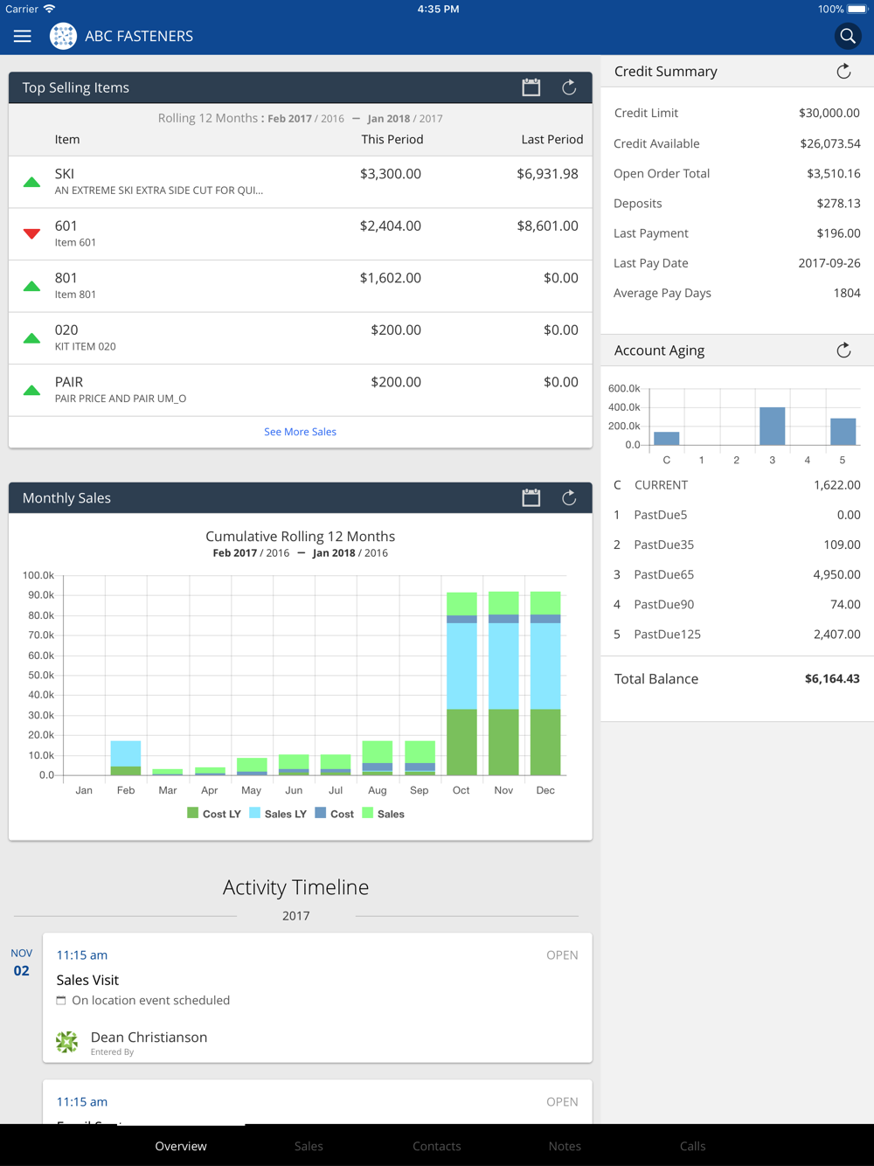Tap the Credit Available $26,073.54 value
874x1166 pixels.
click(829, 143)
